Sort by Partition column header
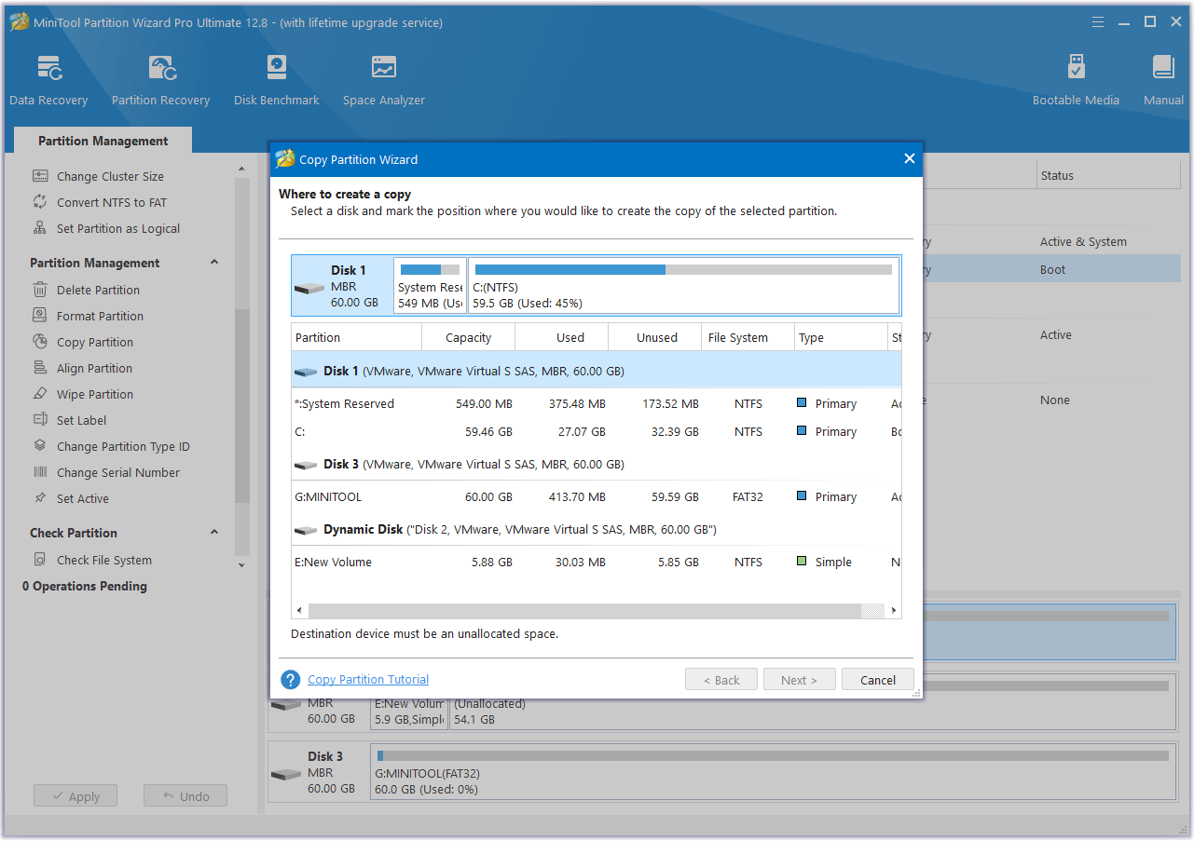 [x=356, y=337]
